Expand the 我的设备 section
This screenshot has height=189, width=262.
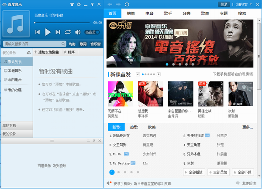point(17,134)
